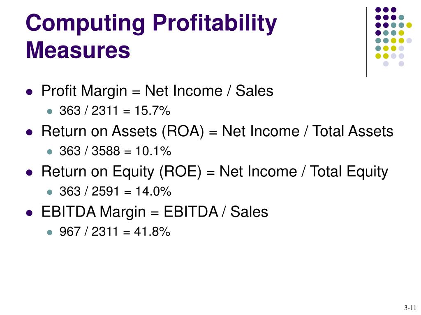Click the slide number '3-11'
This screenshot has height=315, width=421.
pyautogui.click(x=410, y=308)
